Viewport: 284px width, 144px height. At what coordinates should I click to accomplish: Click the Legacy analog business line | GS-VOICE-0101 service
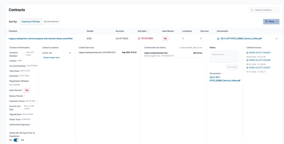click(97, 53)
